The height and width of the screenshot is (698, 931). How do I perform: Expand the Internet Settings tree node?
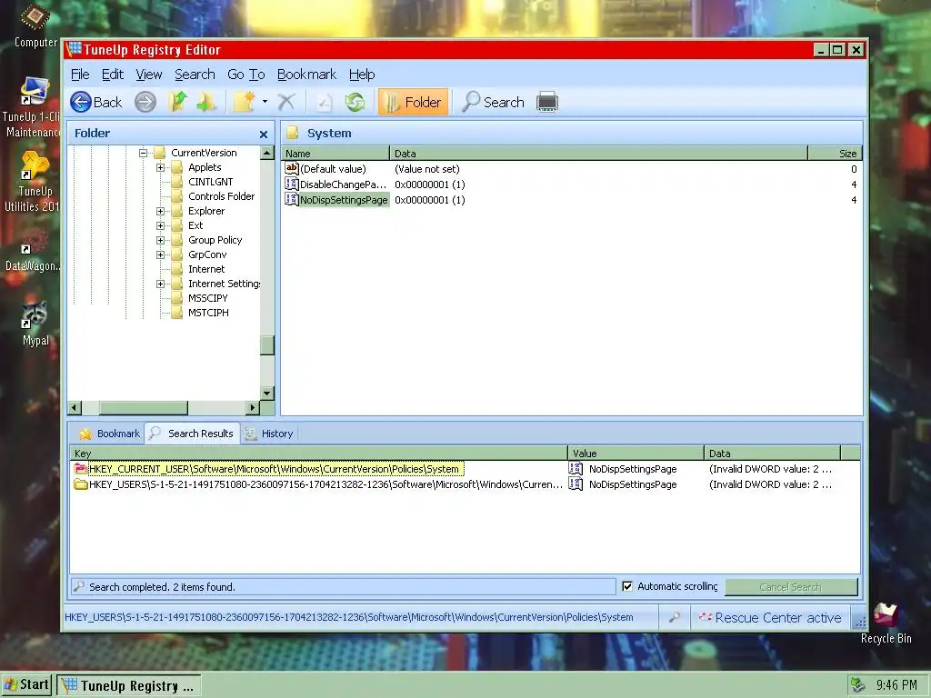pos(160,284)
